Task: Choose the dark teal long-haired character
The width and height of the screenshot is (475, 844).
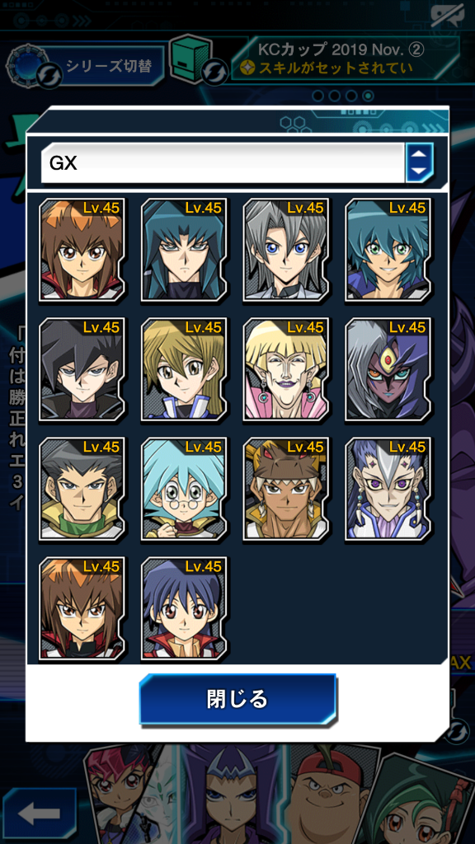Action: (184, 250)
